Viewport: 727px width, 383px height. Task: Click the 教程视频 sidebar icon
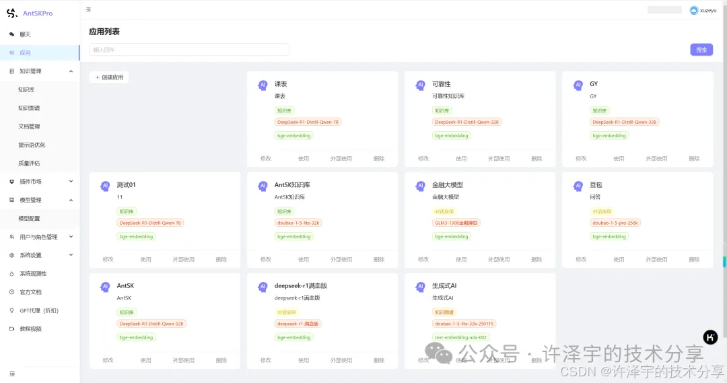(x=11, y=328)
